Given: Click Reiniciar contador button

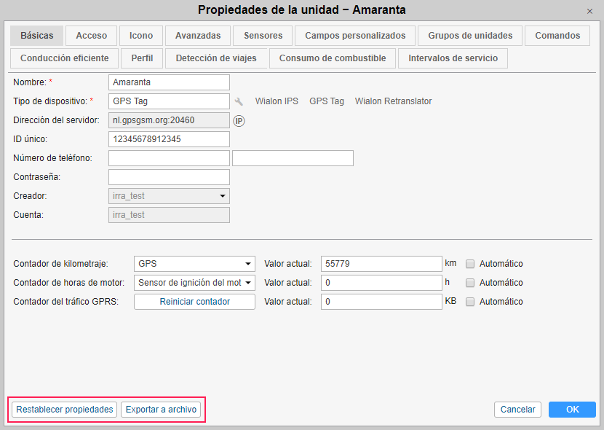Looking at the screenshot, I should click(194, 302).
